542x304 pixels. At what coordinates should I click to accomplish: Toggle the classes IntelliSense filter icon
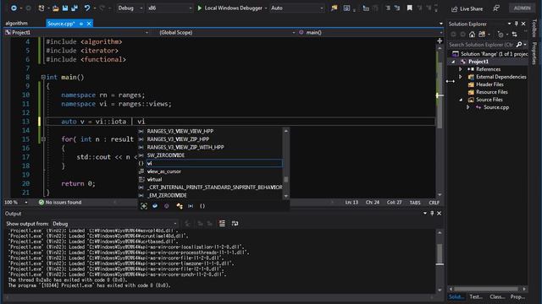[x=179, y=206]
